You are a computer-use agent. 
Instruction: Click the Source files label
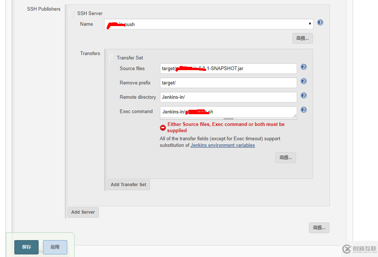132,68
